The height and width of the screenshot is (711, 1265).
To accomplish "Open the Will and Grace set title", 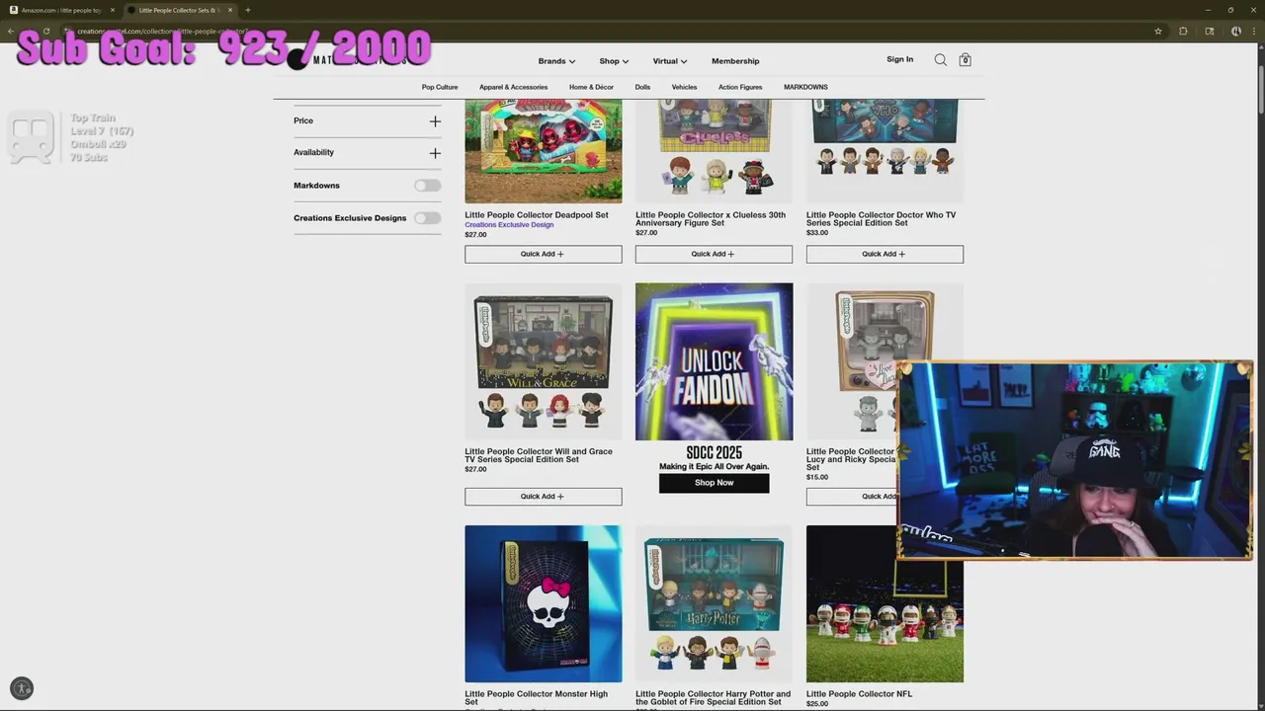I will [x=539, y=455].
